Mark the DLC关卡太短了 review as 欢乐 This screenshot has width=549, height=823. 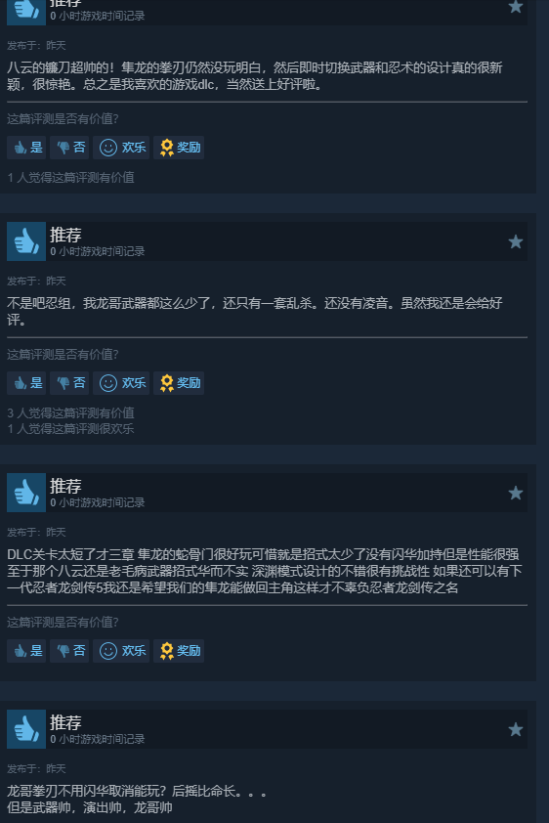pos(121,651)
